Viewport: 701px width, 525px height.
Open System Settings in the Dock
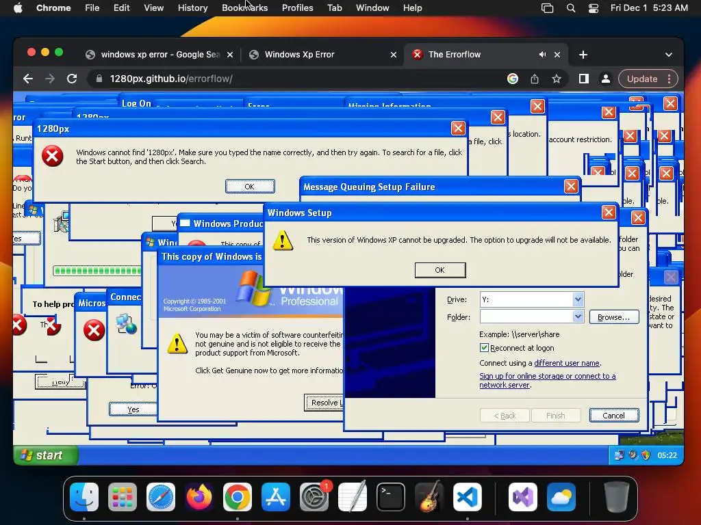(314, 497)
